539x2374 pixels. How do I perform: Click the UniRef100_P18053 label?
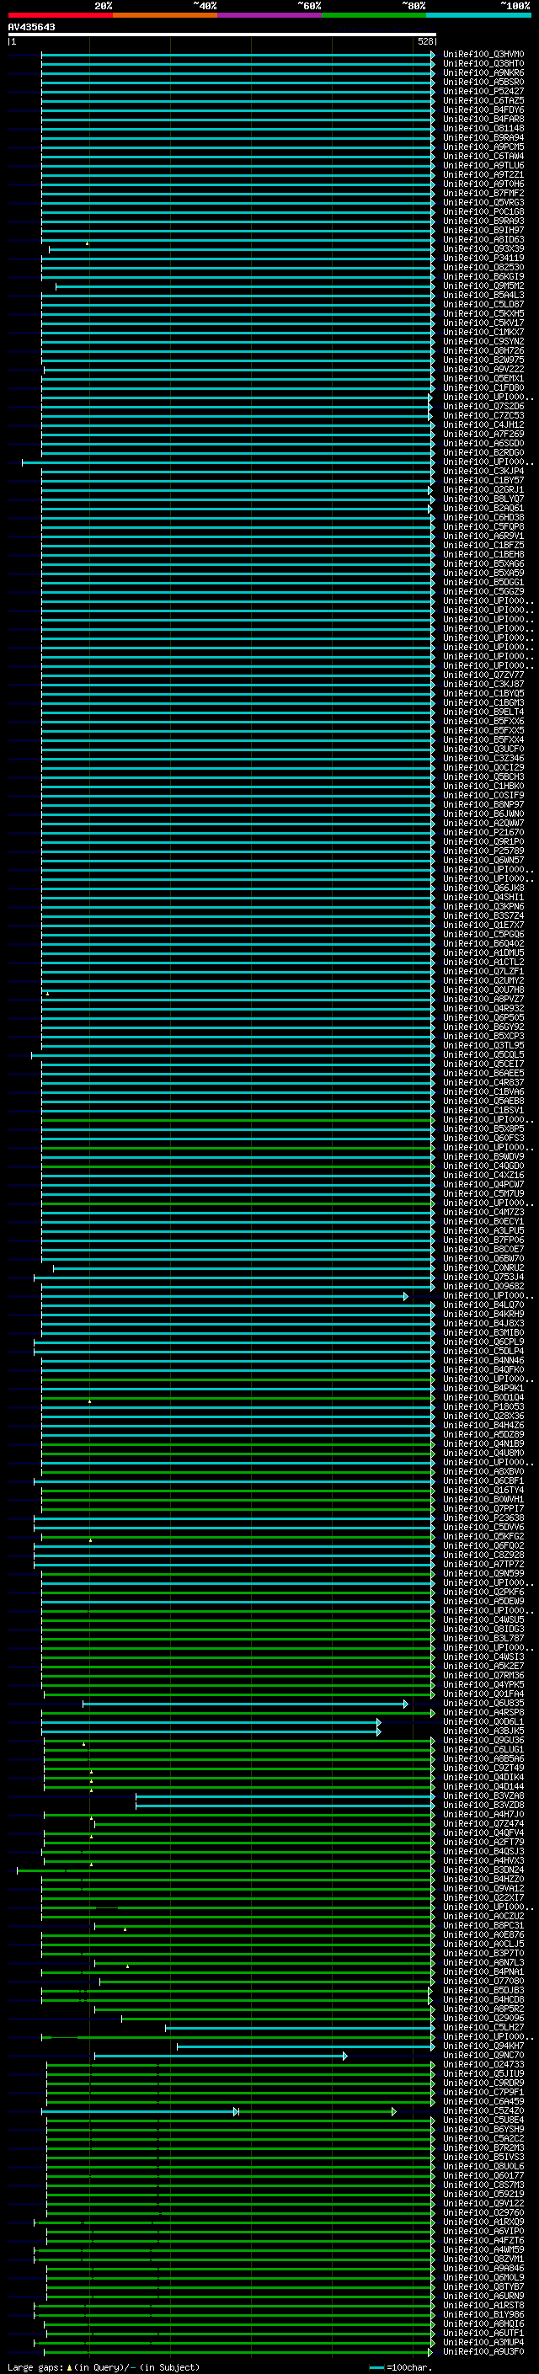tap(483, 1406)
